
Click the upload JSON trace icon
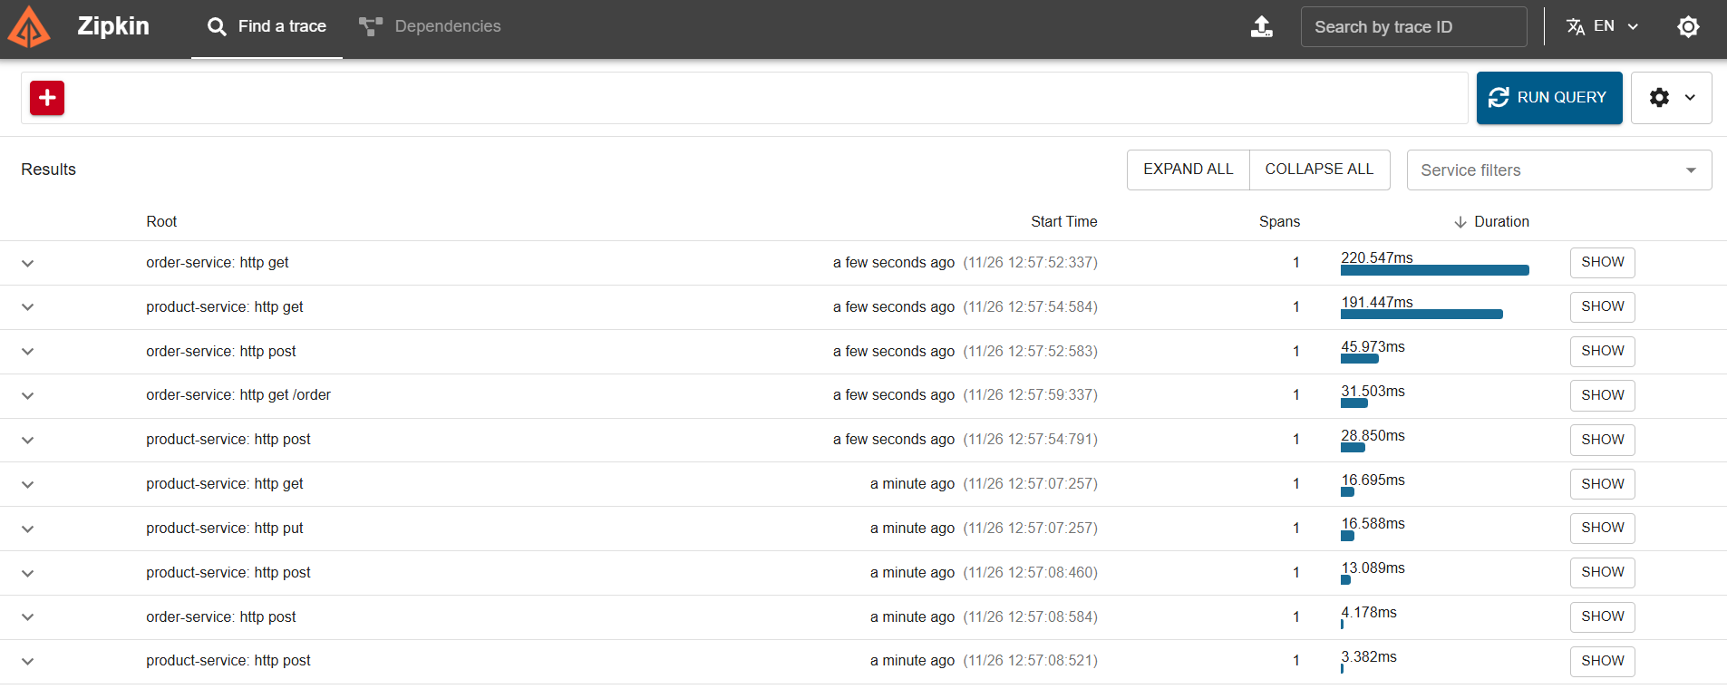(1261, 27)
